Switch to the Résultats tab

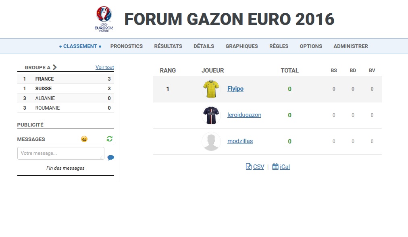click(168, 46)
